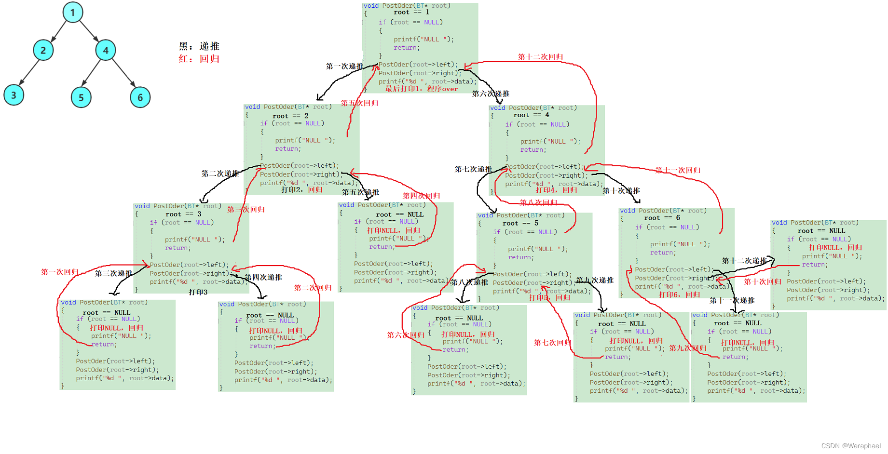This screenshot has width=888, height=454.
Task: Click the red '第七次回归' label
Action: click(x=552, y=343)
